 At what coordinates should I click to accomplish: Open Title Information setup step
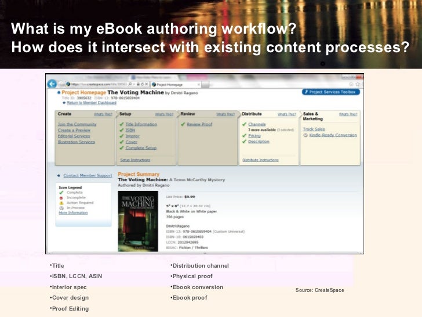pos(141,124)
